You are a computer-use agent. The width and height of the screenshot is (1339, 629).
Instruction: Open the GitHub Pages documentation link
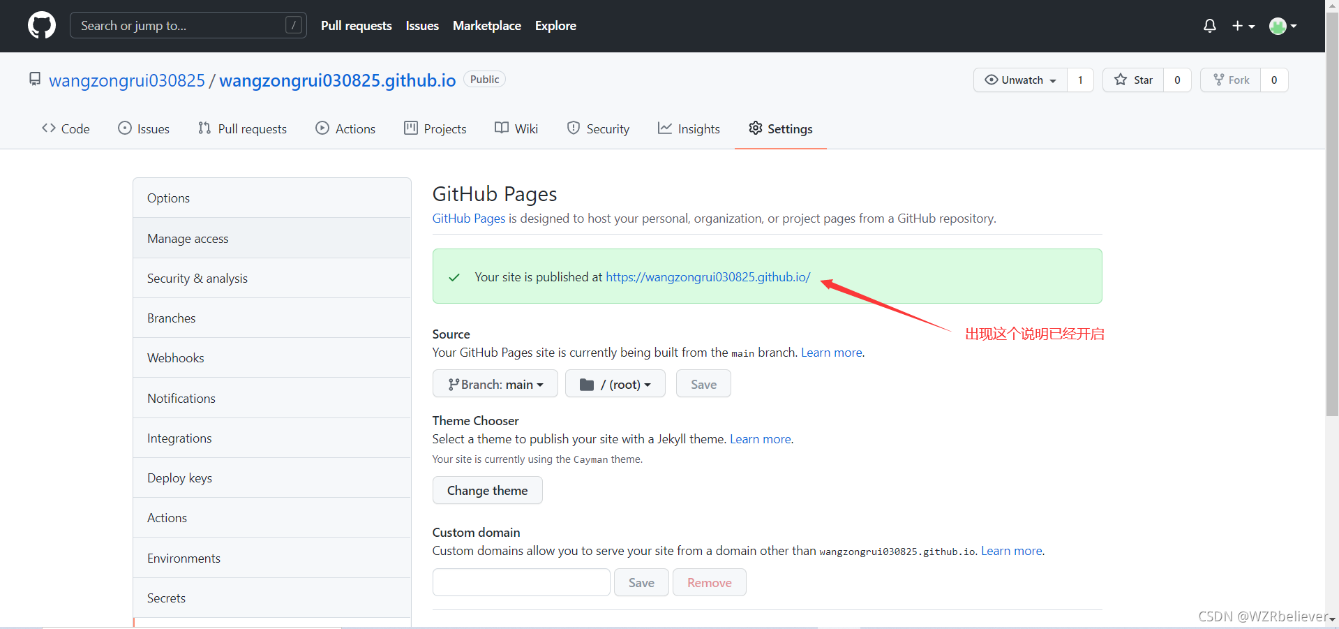coord(469,219)
